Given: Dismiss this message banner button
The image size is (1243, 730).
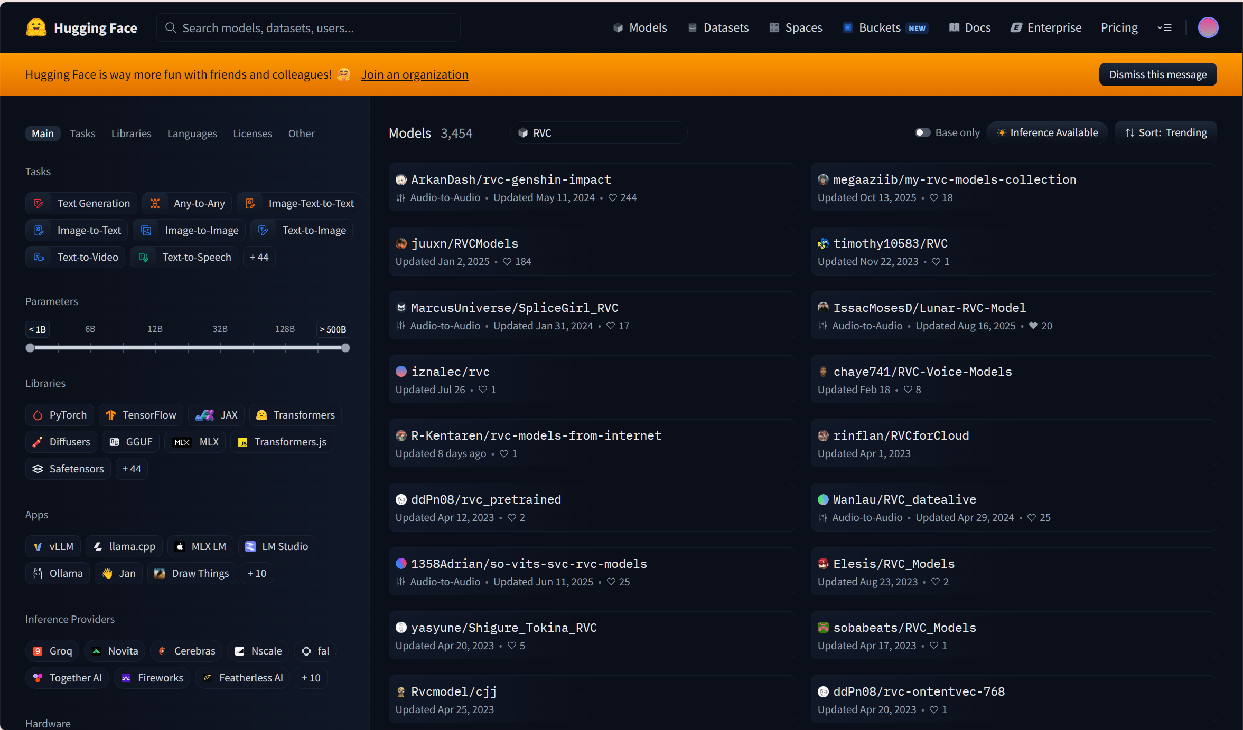Looking at the screenshot, I should pos(1158,74).
